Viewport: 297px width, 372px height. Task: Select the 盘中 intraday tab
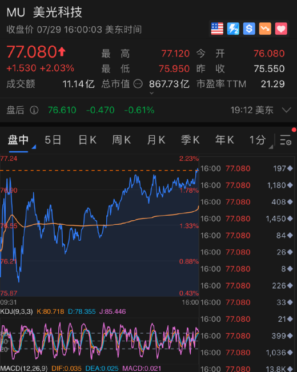(18, 140)
